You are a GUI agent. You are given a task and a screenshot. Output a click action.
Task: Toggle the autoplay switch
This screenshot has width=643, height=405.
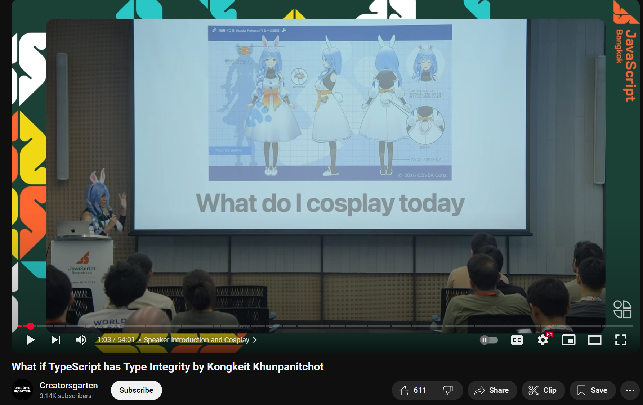(x=489, y=340)
